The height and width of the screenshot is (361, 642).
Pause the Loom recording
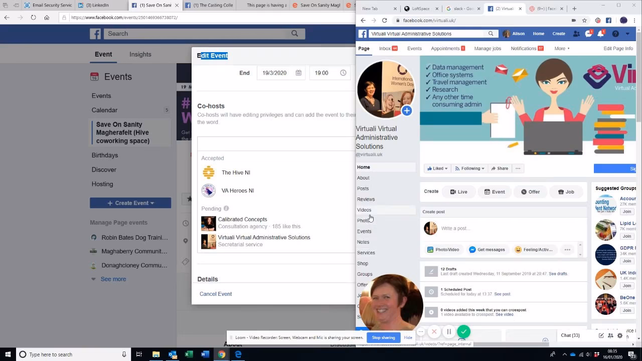pyautogui.click(x=449, y=331)
